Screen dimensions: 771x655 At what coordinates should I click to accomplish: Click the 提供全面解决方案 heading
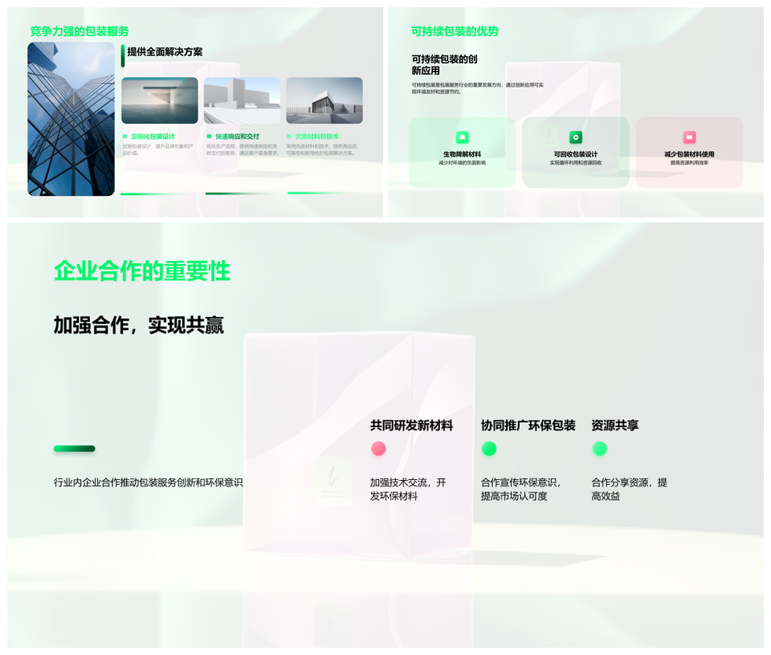pyautogui.click(x=165, y=52)
